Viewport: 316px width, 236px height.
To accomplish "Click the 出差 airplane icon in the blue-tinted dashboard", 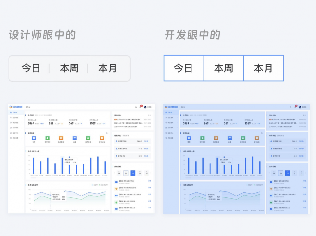I will [229, 138].
